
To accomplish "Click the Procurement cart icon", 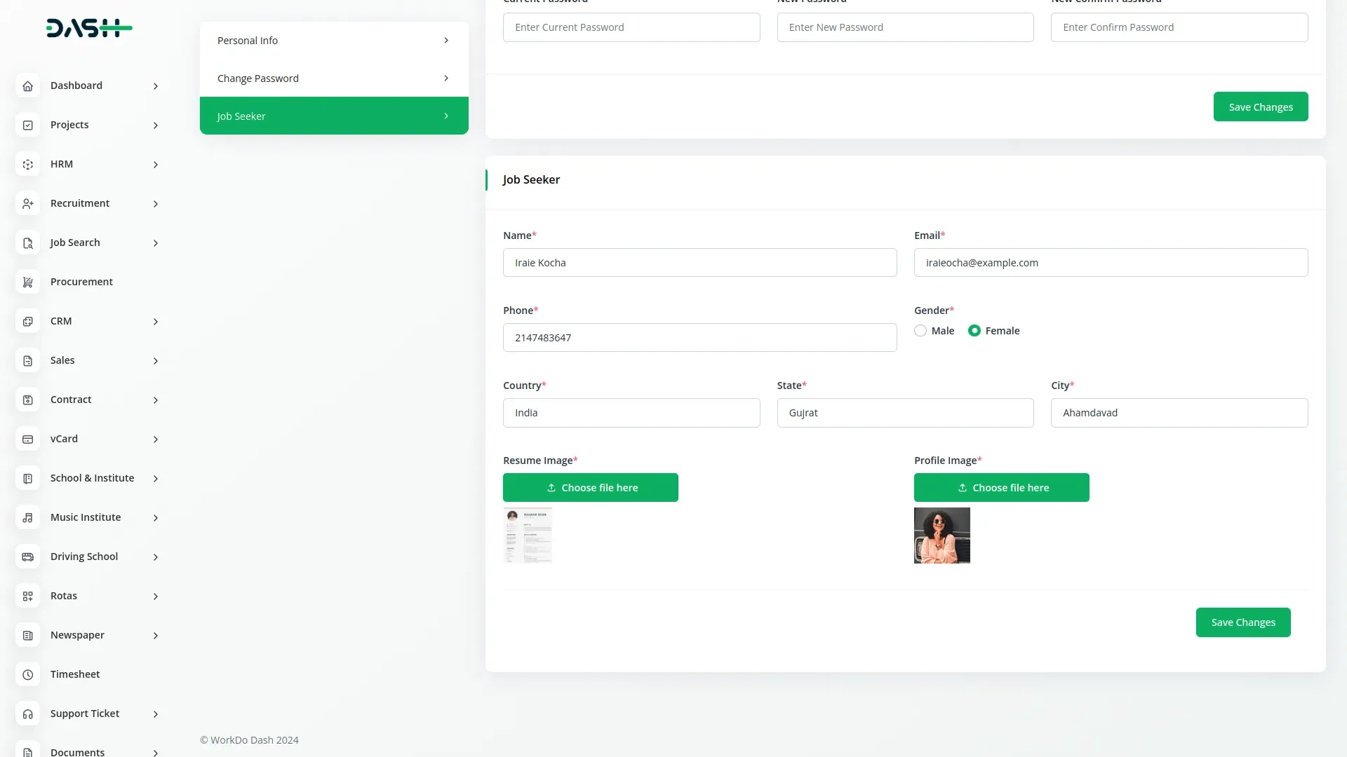I will coord(28,282).
